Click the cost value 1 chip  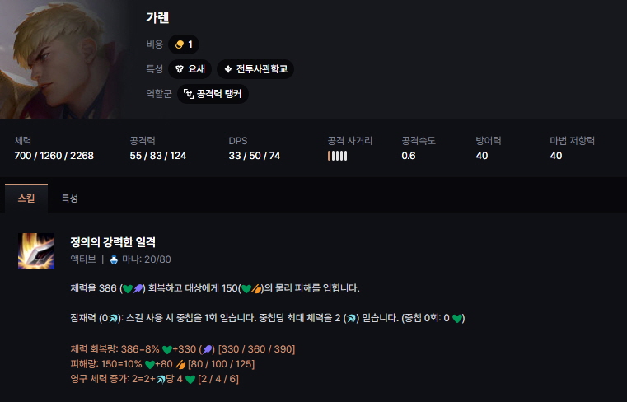click(190, 44)
